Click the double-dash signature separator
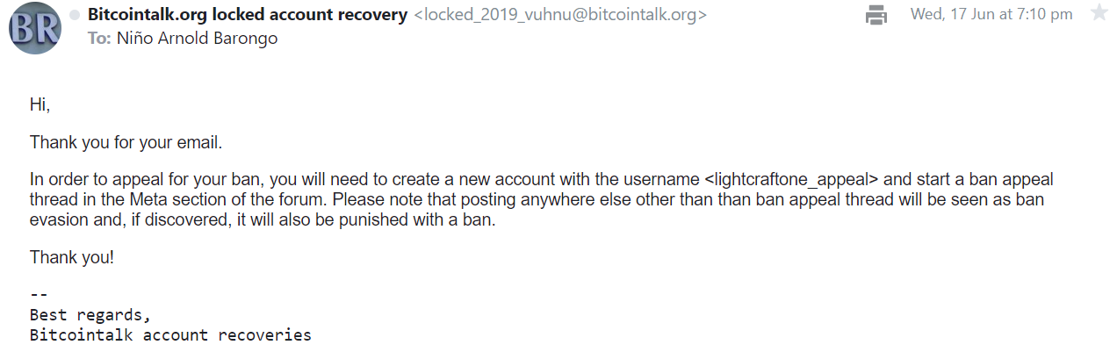The height and width of the screenshot is (352, 1117). coord(39,295)
